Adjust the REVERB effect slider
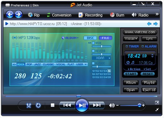The width and height of the screenshot is (164, 118). click(x=101, y=54)
